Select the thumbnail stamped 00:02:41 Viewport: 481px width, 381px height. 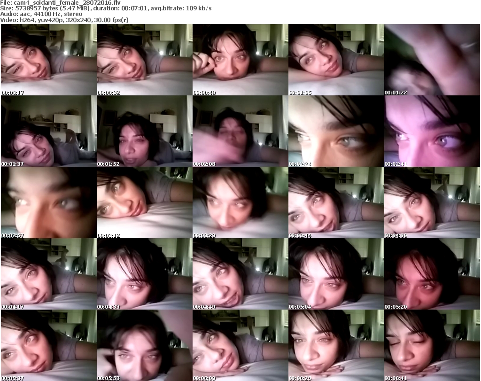[432, 131]
